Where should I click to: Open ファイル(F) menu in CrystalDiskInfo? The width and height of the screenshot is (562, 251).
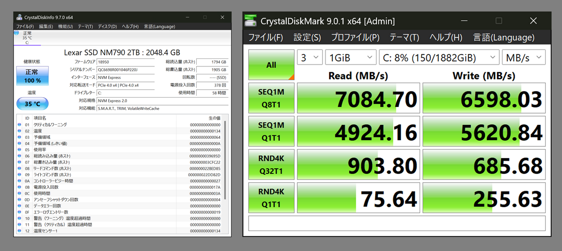pyautogui.click(x=24, y=26)
